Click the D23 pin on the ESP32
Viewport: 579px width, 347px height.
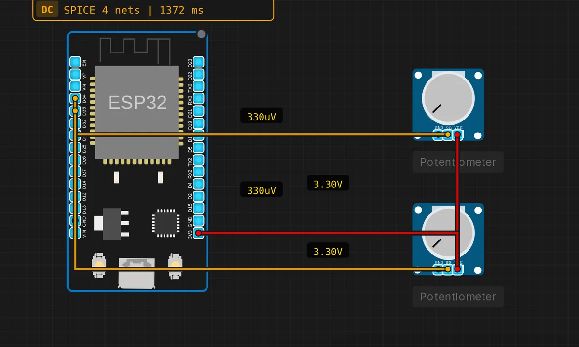(x=198, y=62)
